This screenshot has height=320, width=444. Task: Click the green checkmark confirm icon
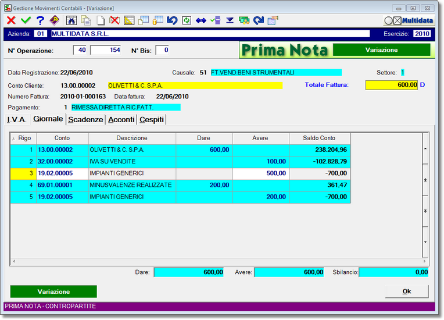point(26,20)
